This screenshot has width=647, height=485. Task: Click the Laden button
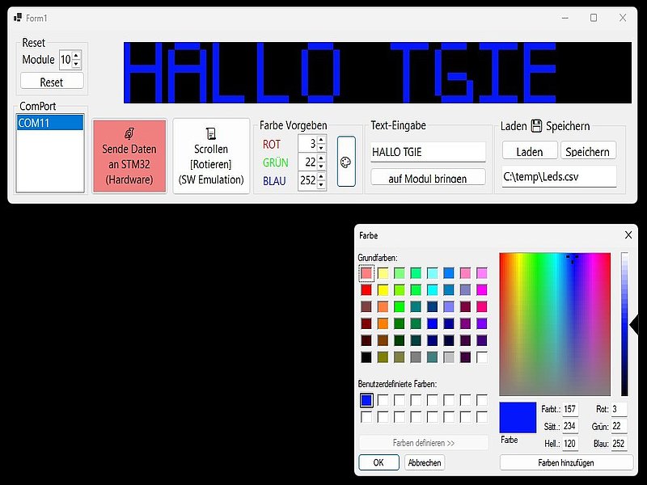pos(530,151)
